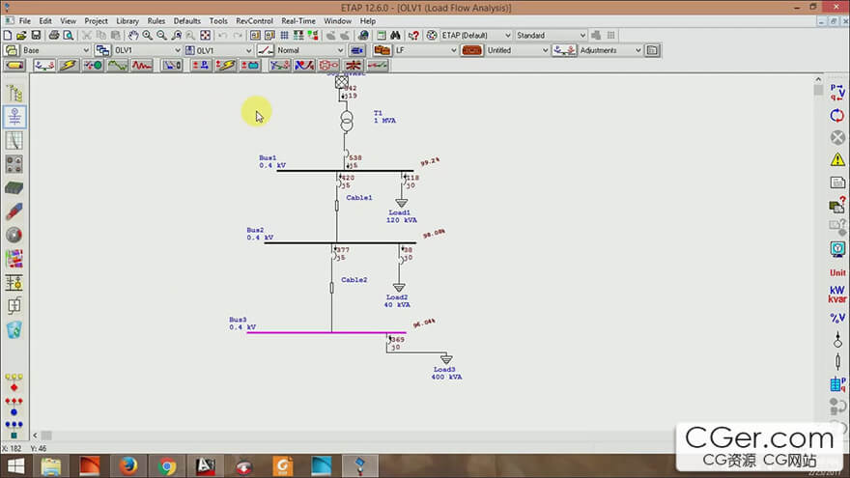Viewport: 850px width, 478px height.
Task: Open Project View in system toolbar
Action: [x=14, y=94]
